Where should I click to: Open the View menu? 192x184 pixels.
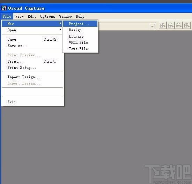(x=19, y=16)
